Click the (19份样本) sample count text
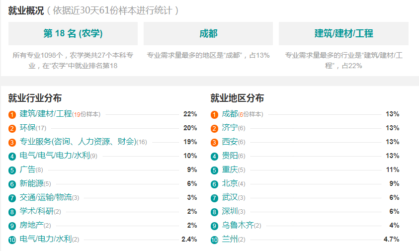The image size is (419, 251). coord(86,114)
